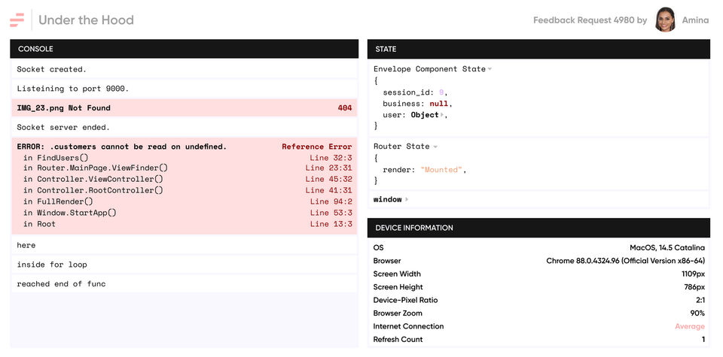
Task: Select the 'inside for loop' log row
Action: (184, 265)
